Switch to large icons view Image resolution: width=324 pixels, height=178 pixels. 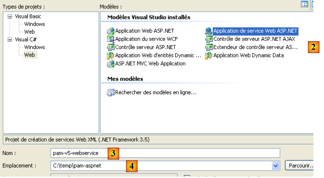coord(305,4)
